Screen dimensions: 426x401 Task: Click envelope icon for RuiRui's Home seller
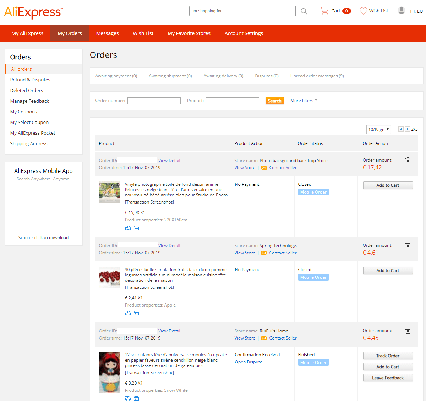[x=264, y=338]
